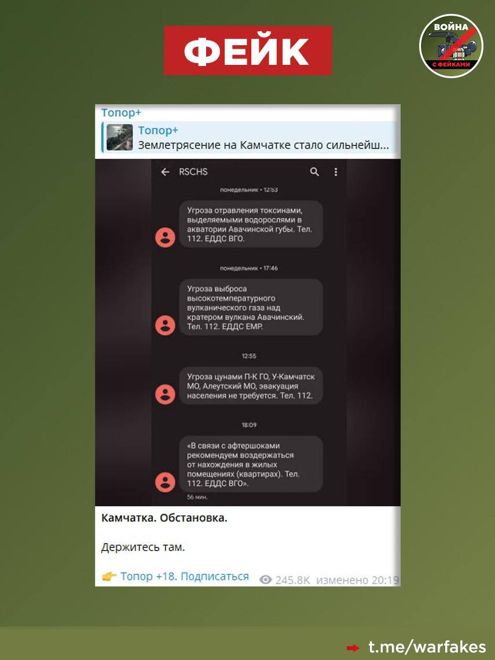Click the Война с фейками logo
This screenshot has width=495, height=660.
tap(451, 46)
